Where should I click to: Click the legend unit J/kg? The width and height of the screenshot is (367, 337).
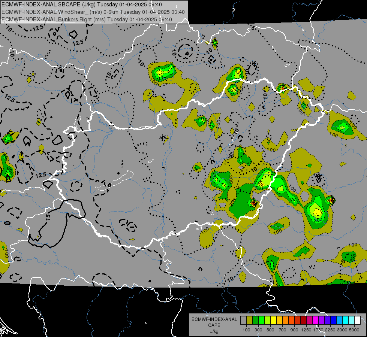tap(214, 332)
